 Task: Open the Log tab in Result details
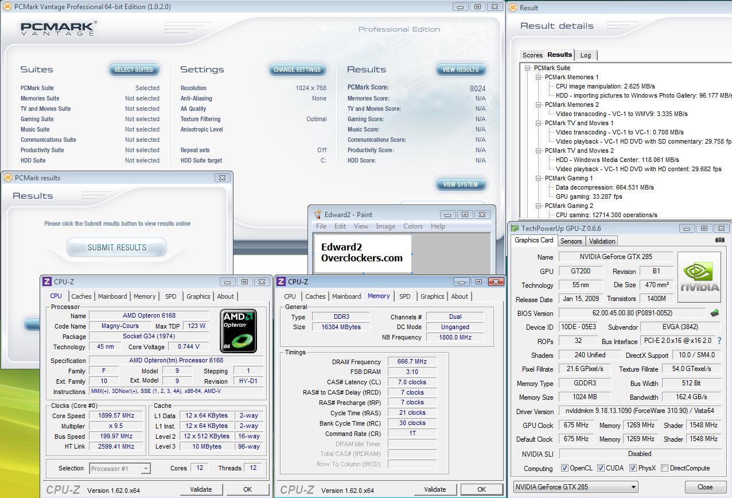point(586,55)
